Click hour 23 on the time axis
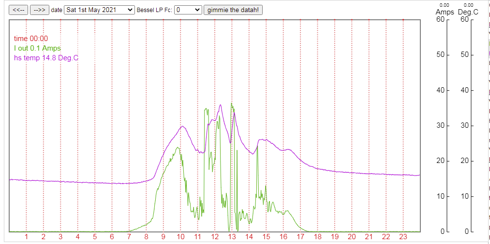Image resolution: width=490 pixels, height=244 pixels. 403,237
